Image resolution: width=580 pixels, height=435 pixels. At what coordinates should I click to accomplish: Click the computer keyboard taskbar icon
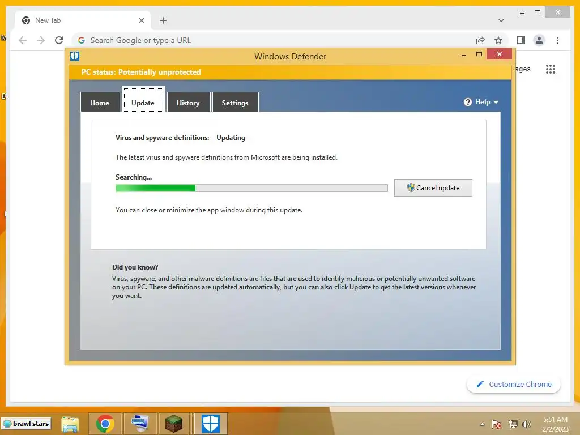click(140, 424)
